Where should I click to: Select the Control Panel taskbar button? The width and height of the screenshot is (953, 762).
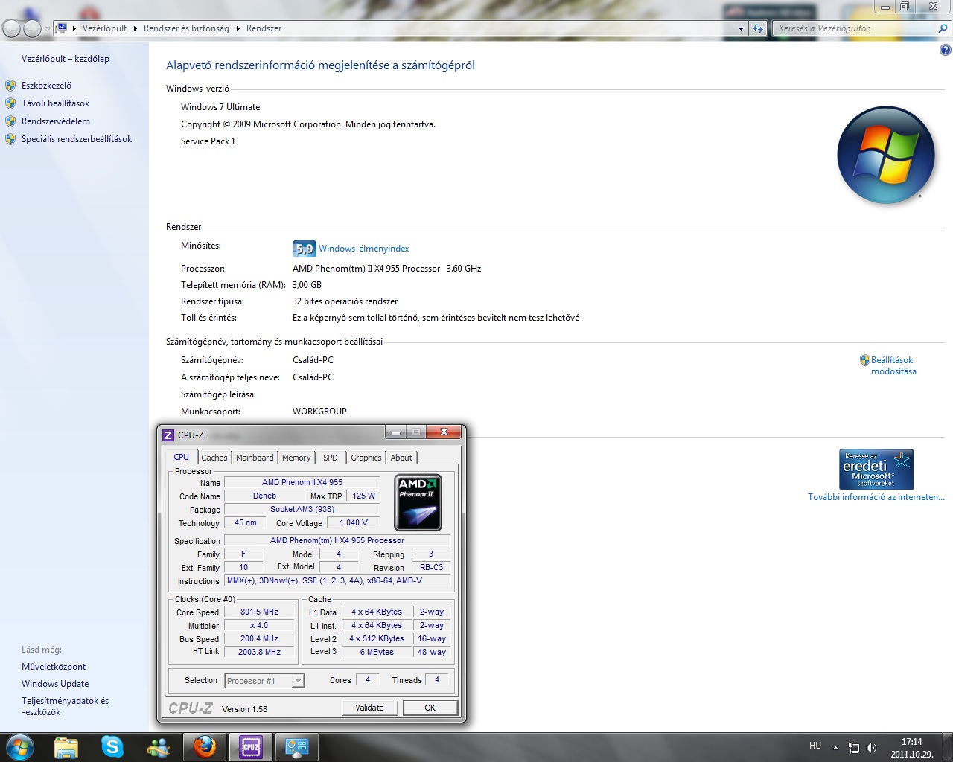click(297, 747)
